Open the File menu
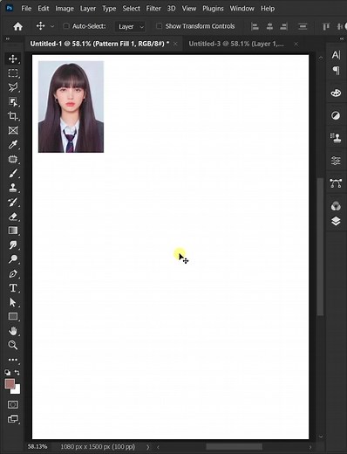The image size is (347, 454). tap(26, 9)
